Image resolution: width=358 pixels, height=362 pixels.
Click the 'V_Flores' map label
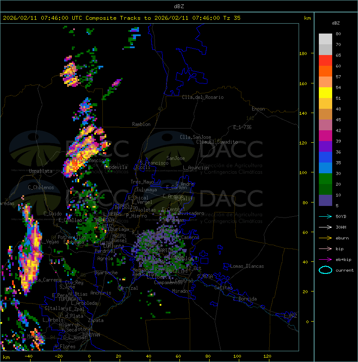tap(65, 347)
